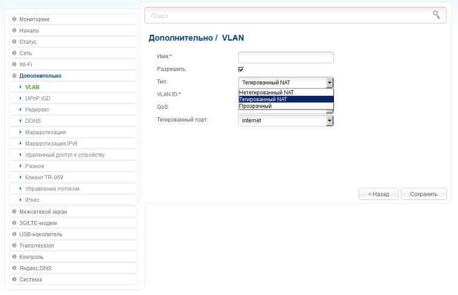Open the Тип dropdown arrow
Viewport: 458px width, 295px height.
(329, 82)
